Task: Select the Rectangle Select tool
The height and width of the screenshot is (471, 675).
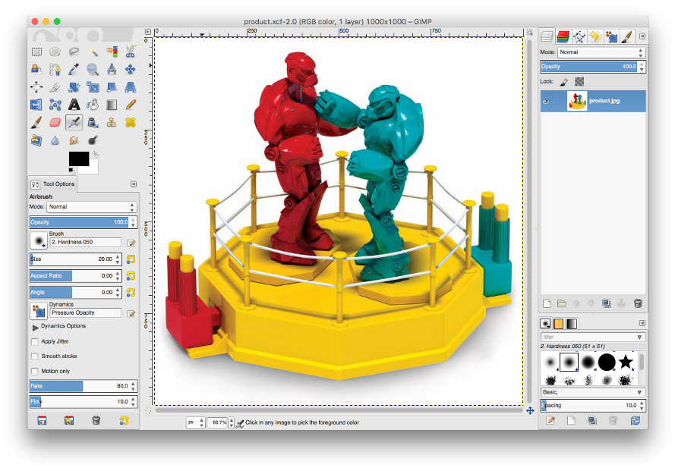Action: tap(37, 52)
